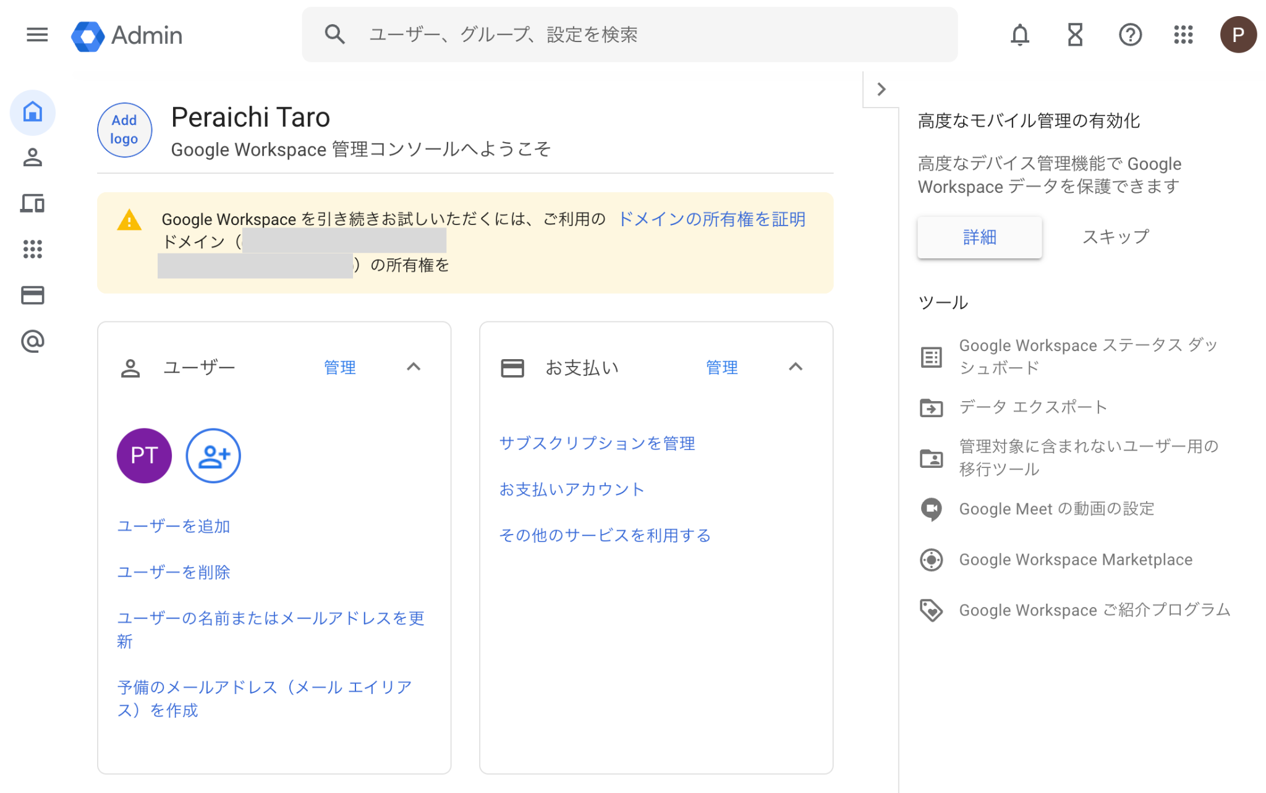This screenshot has width=1266, height=793.
Task: Click ドメインの所有権を証明 link
Action: [712, 219]
